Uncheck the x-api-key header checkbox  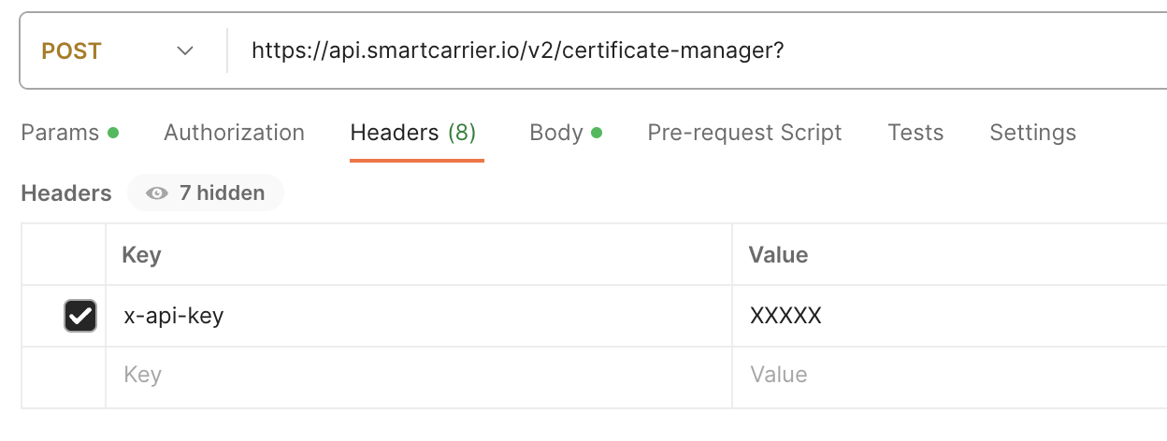click(80, 316)
